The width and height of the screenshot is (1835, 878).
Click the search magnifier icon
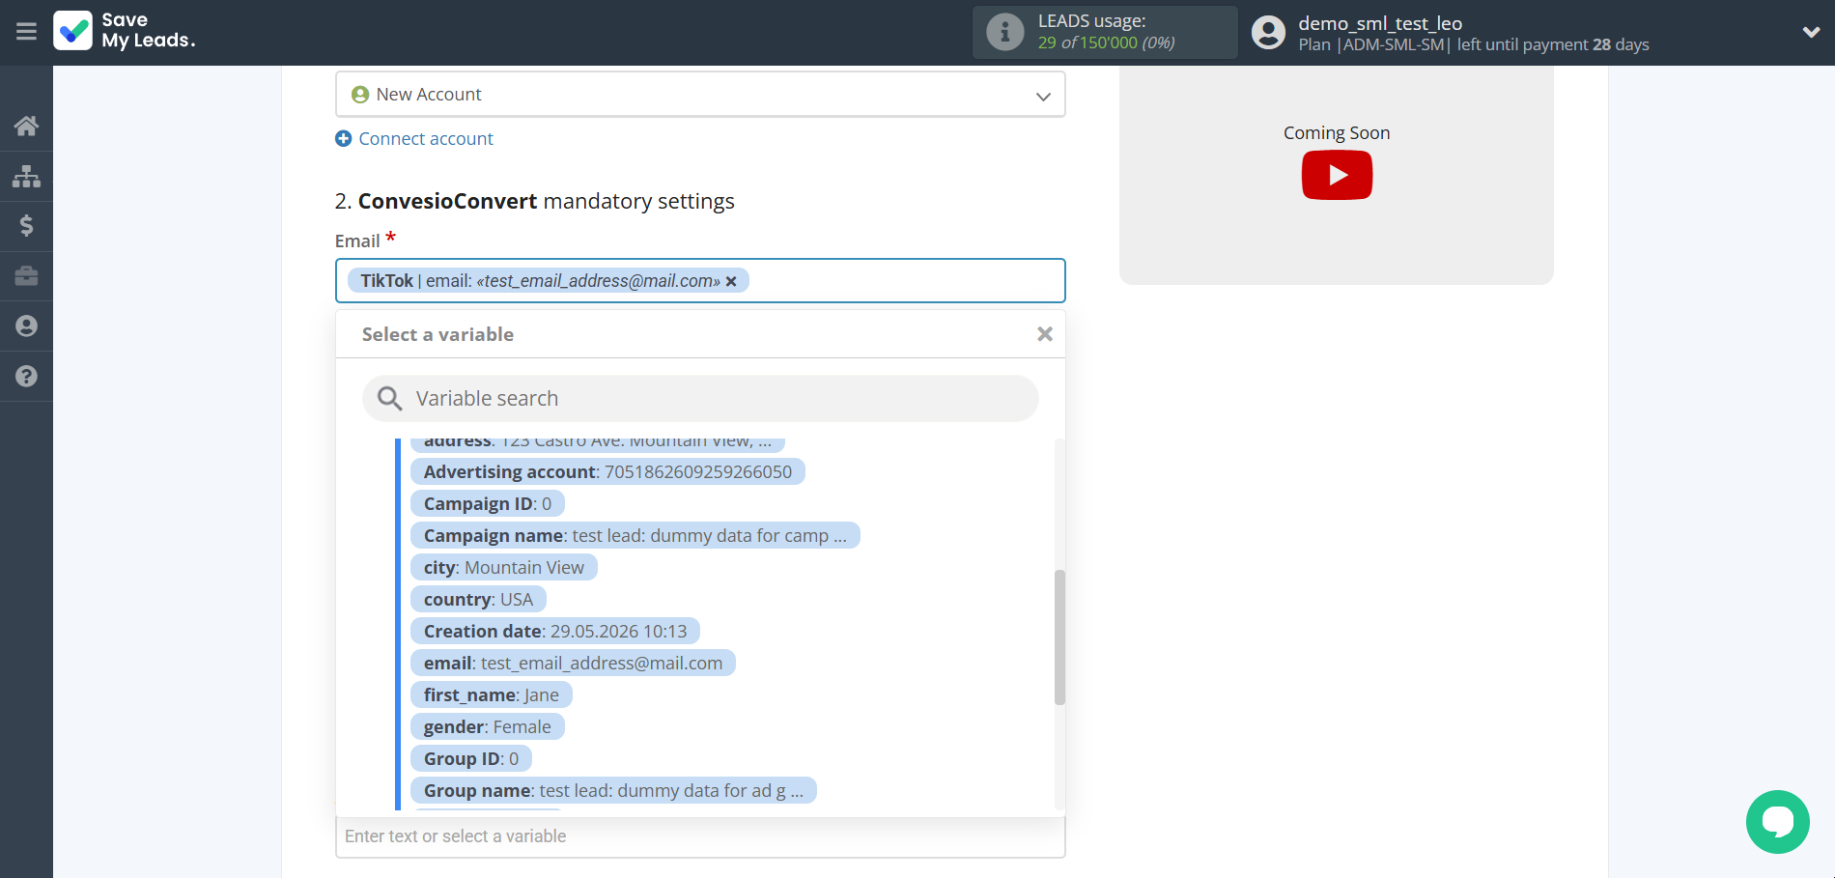(x=389, y=399)
